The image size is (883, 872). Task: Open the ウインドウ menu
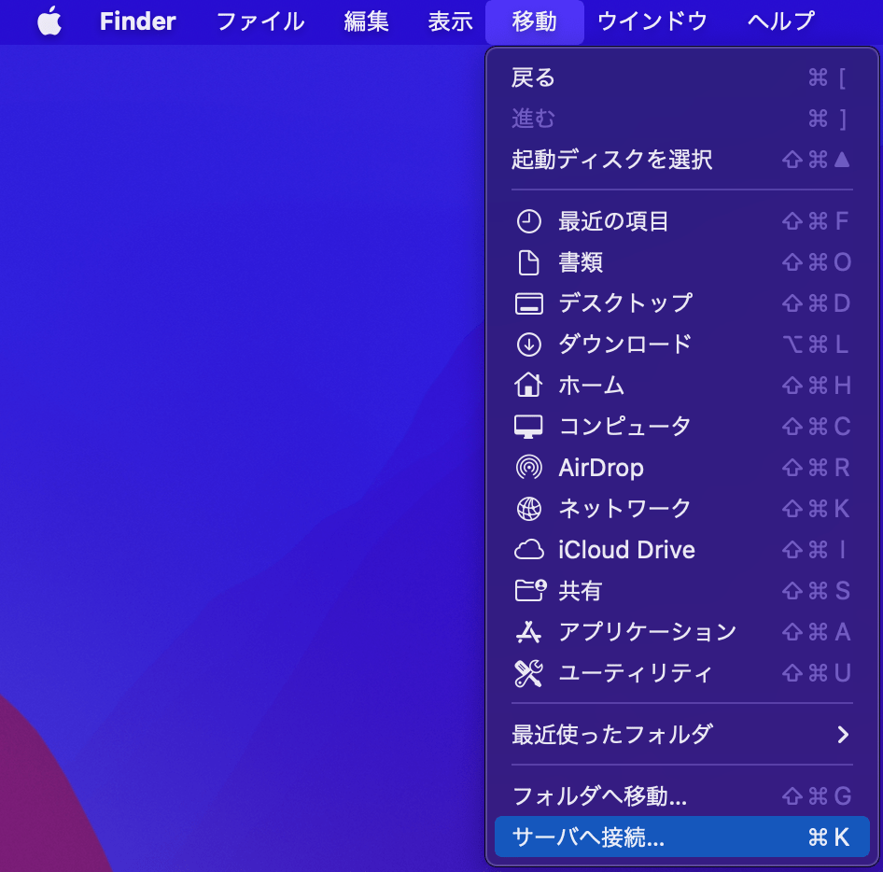(652, 21)
